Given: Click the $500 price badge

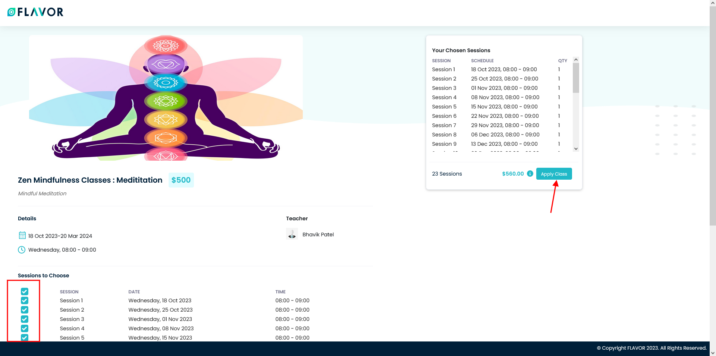Looking at the screenshot, I should coord(181,180).
